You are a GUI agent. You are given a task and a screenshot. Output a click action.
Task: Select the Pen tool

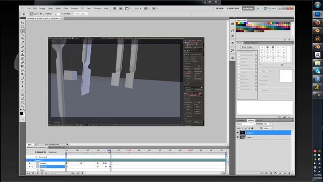22,79
